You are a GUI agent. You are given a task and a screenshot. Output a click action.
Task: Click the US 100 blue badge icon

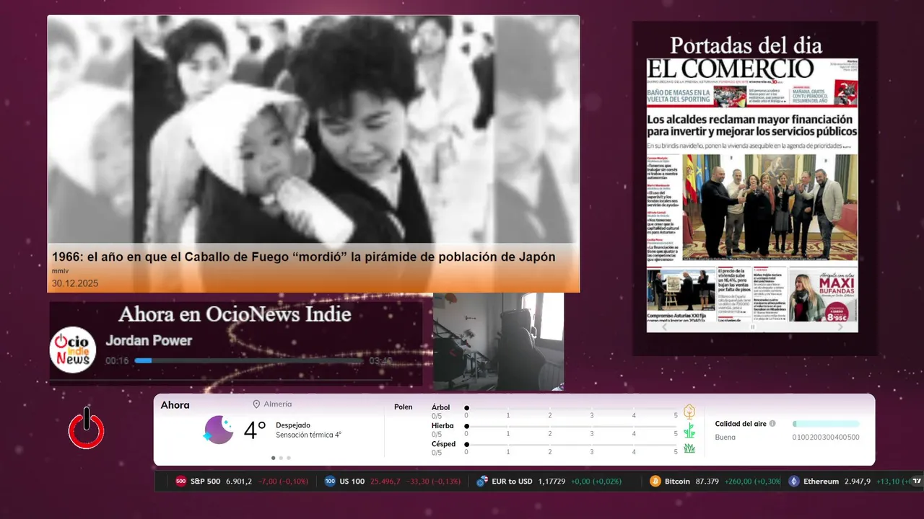(x=330, y=482)
